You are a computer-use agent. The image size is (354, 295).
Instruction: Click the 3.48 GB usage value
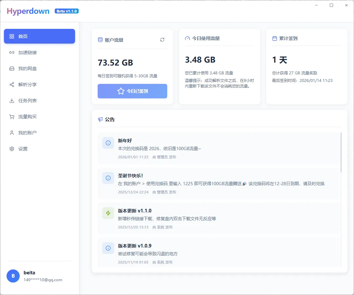(x=200, y=60)
